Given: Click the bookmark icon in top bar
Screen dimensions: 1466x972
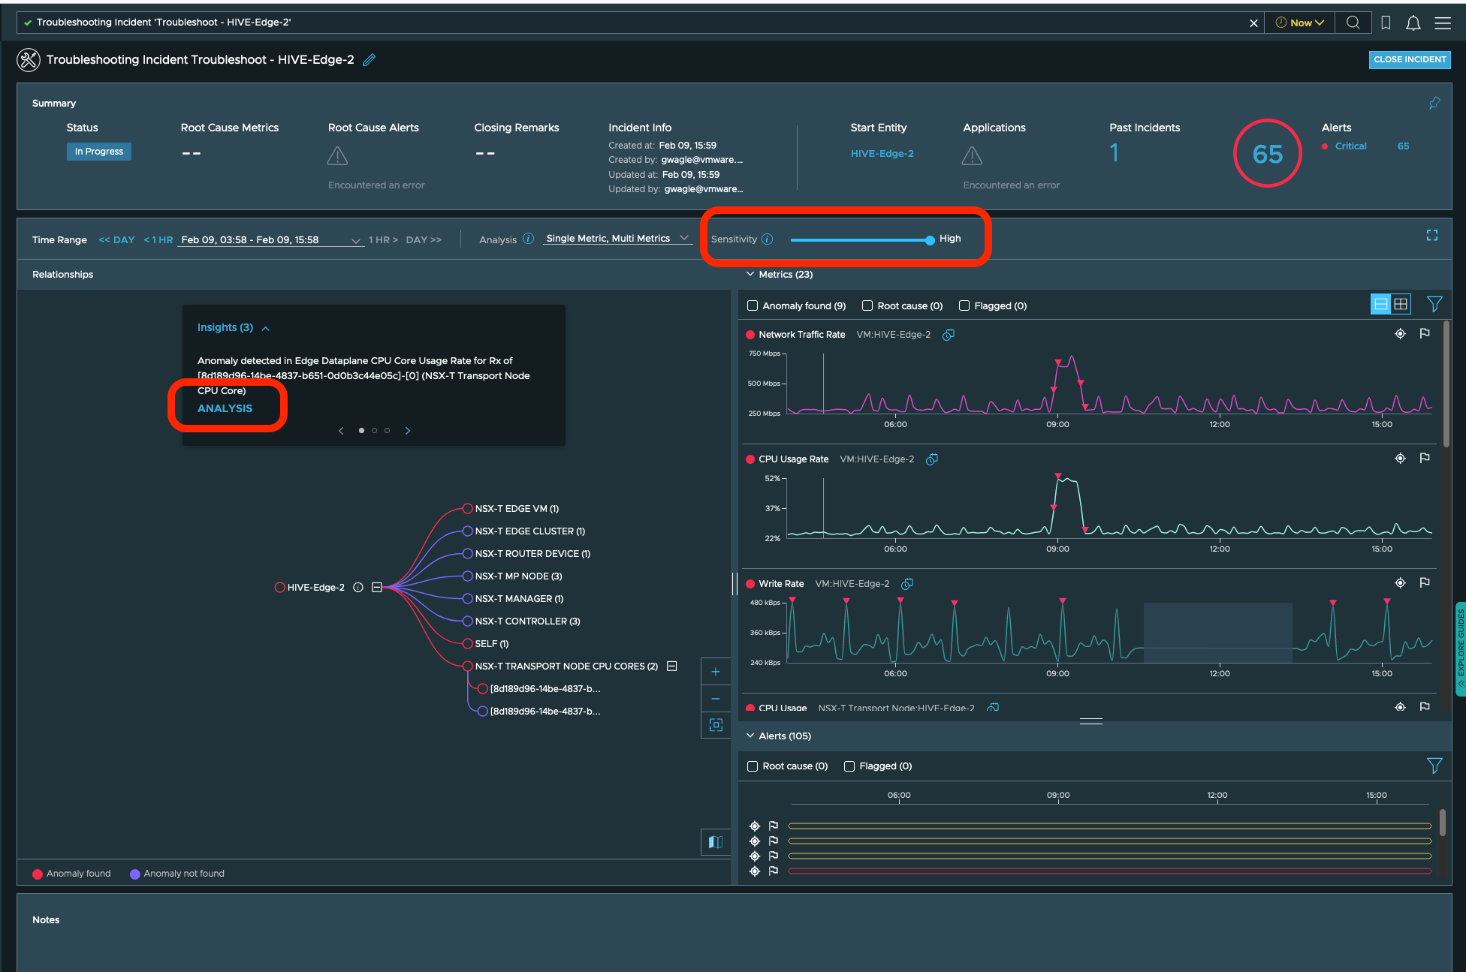Looking at the screenshot, I should 1386,23.
